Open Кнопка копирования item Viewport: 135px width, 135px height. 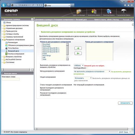(15, 54)
